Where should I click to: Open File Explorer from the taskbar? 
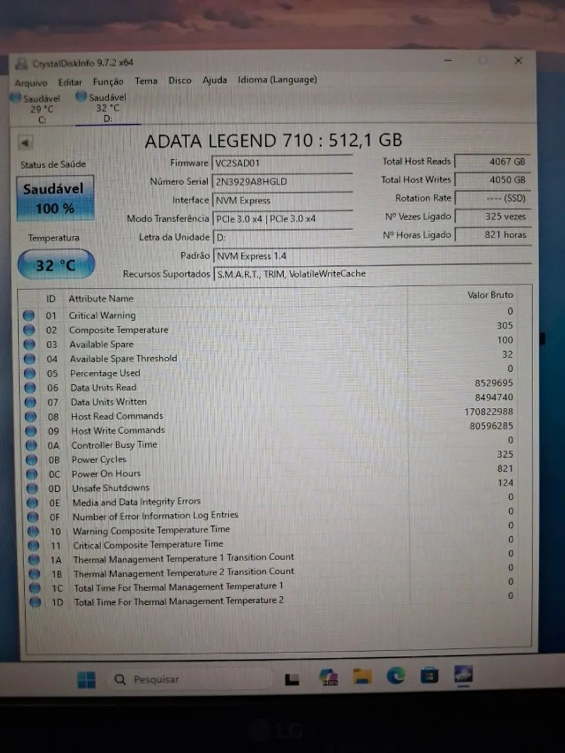(363, 677)
